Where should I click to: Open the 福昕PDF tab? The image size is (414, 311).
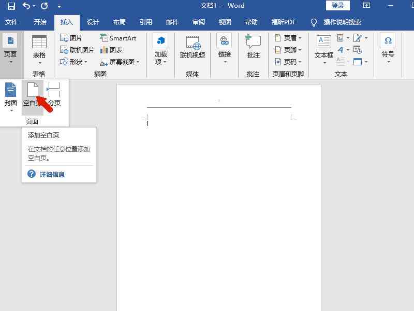(284, 22)
